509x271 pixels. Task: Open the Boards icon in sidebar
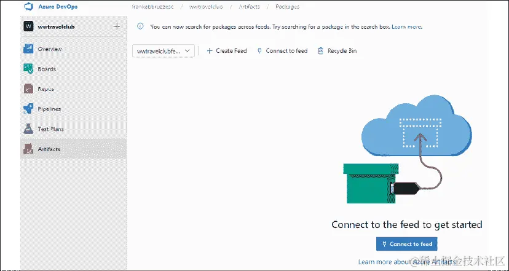tap(28, 69)
